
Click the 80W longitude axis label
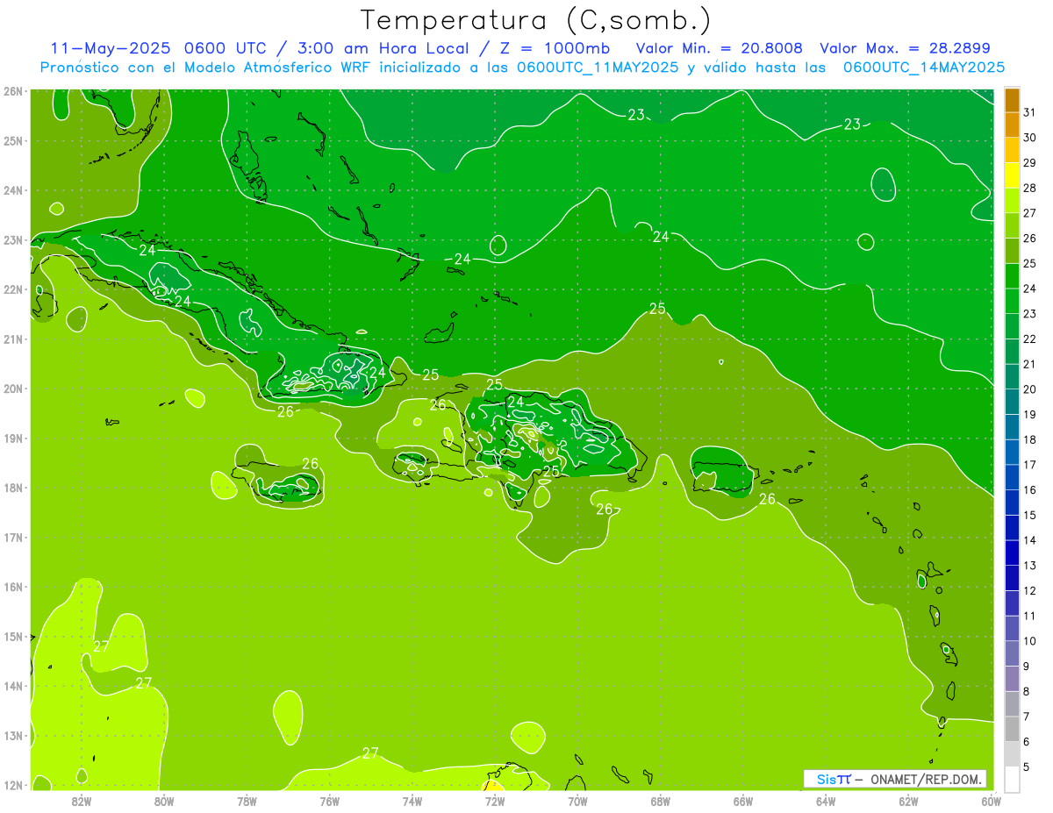tap(164, 801)
